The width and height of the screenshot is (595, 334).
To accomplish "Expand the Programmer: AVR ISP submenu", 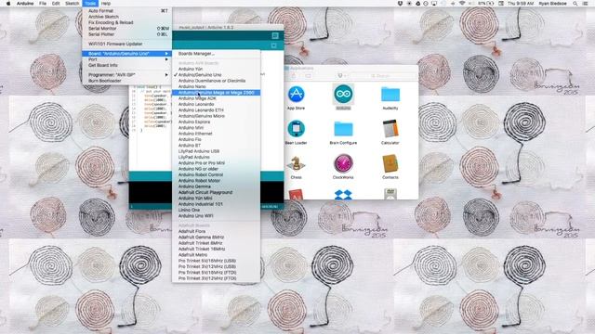I will (127, 75).
